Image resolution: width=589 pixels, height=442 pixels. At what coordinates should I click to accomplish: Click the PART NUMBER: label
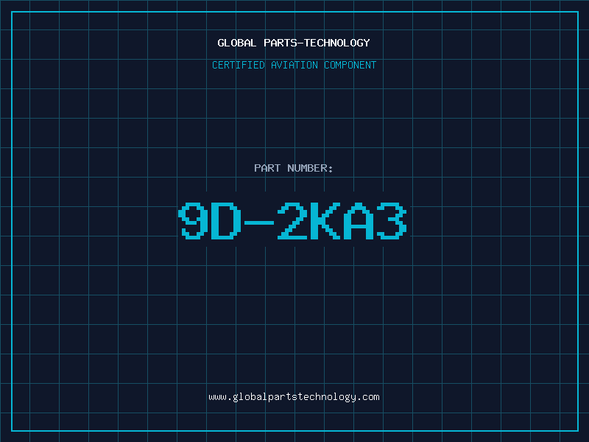click(x=294, y=168)
